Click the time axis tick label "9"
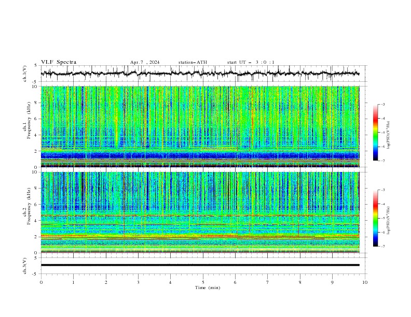 (x=332, y=282)
